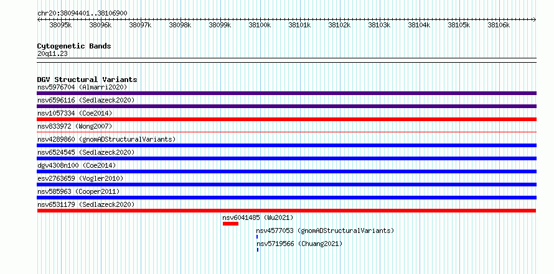Click the nsv833972 (Wong2007) label
Screen dimensions: 554x274
75,126
